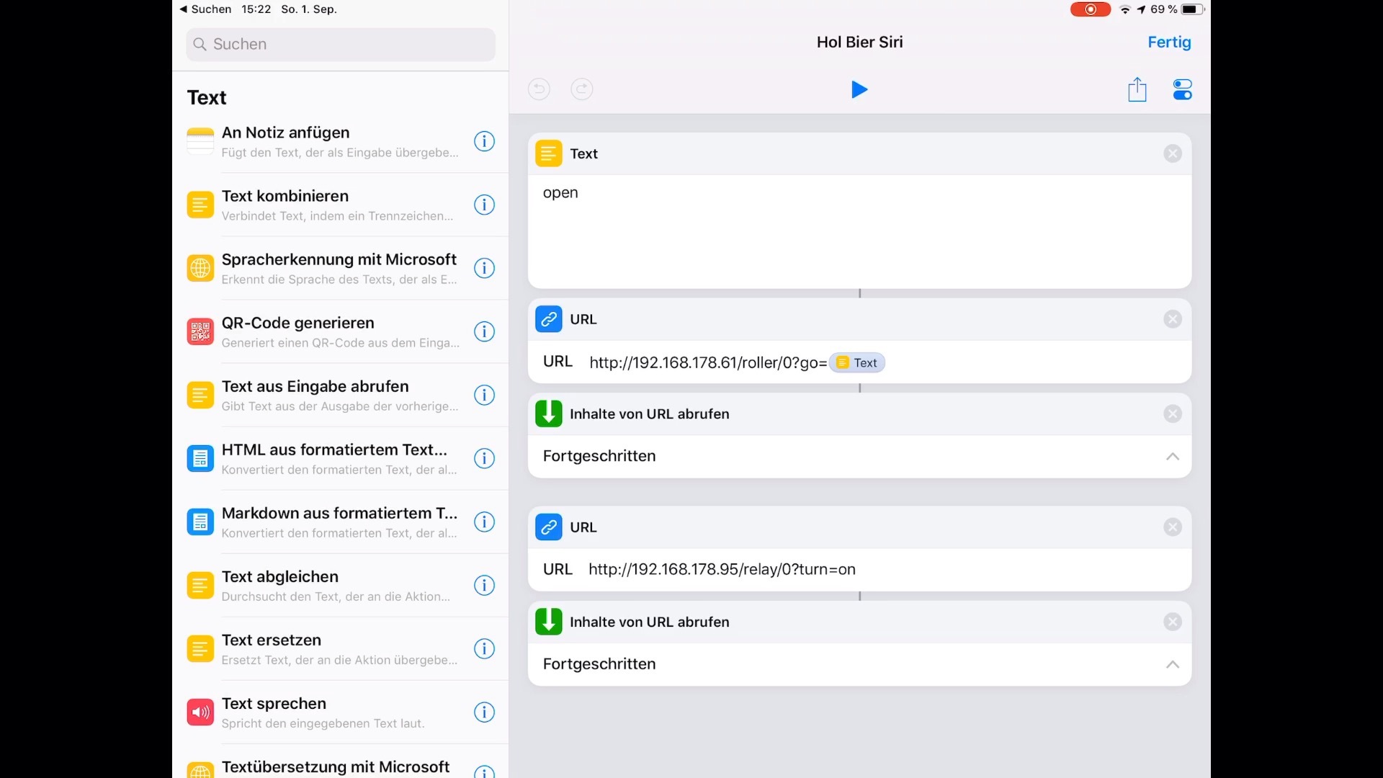
Task: Remove second Inhalte von URL abrufen action
Action: [x=1172, y=622]
